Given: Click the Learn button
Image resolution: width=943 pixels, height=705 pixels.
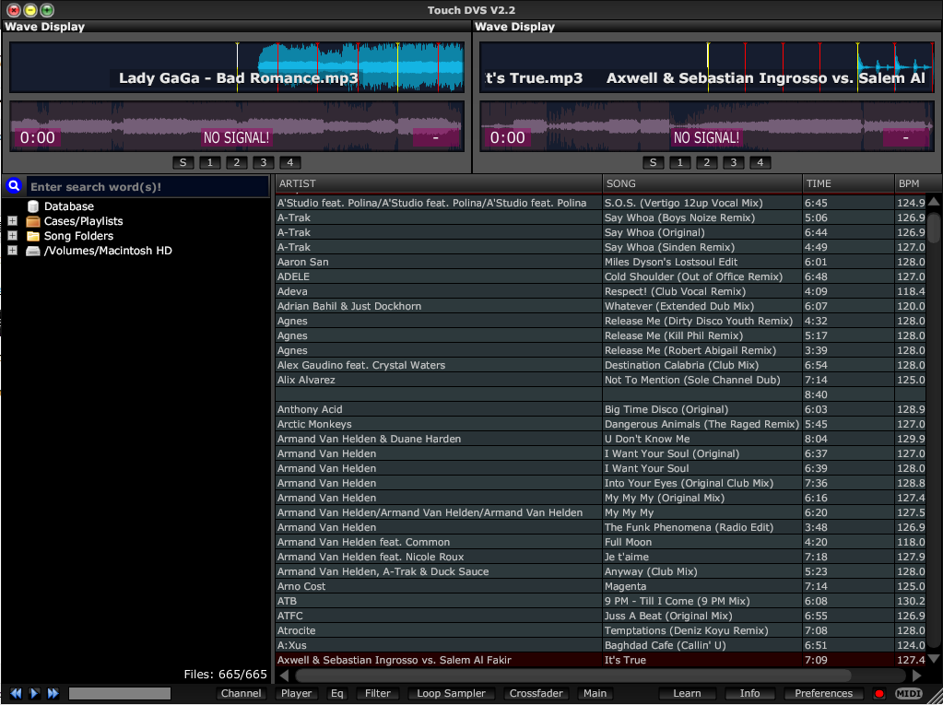Looking at the screenshot, I should 687,693.
